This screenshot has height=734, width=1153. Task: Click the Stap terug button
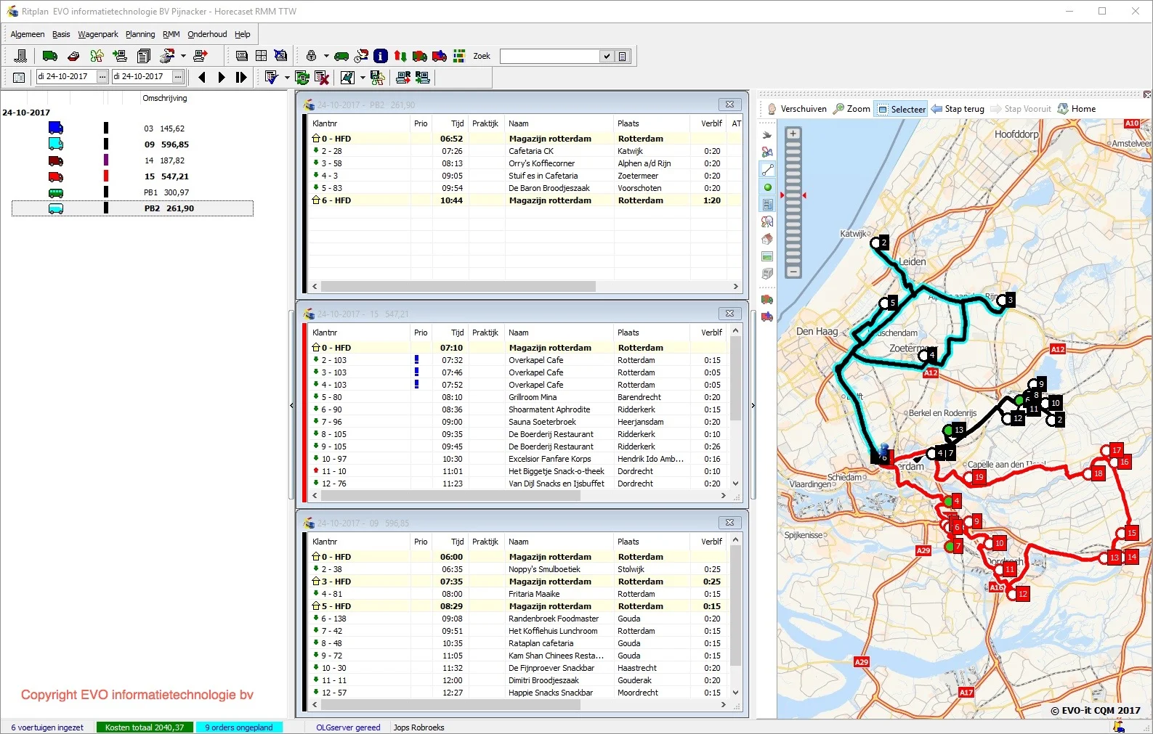[x=958, y=109]
